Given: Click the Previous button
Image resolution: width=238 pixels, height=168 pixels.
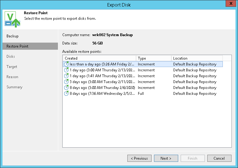Looking at the screenshot, I should coord(139,158).
